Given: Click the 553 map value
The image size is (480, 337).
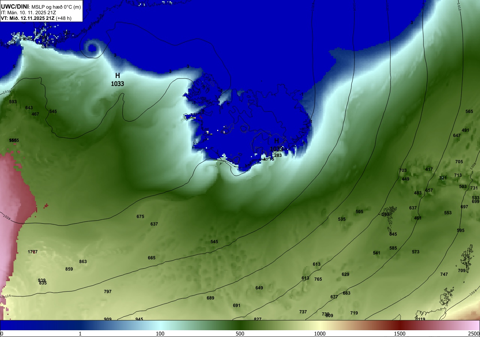Looking at the screenshot, I should click(448, 213).
